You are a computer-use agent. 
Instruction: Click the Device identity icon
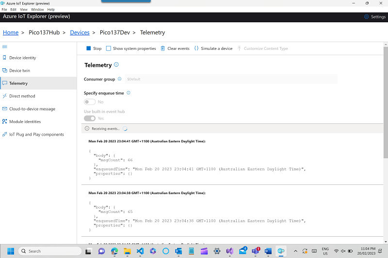click(x=4, y=58)
